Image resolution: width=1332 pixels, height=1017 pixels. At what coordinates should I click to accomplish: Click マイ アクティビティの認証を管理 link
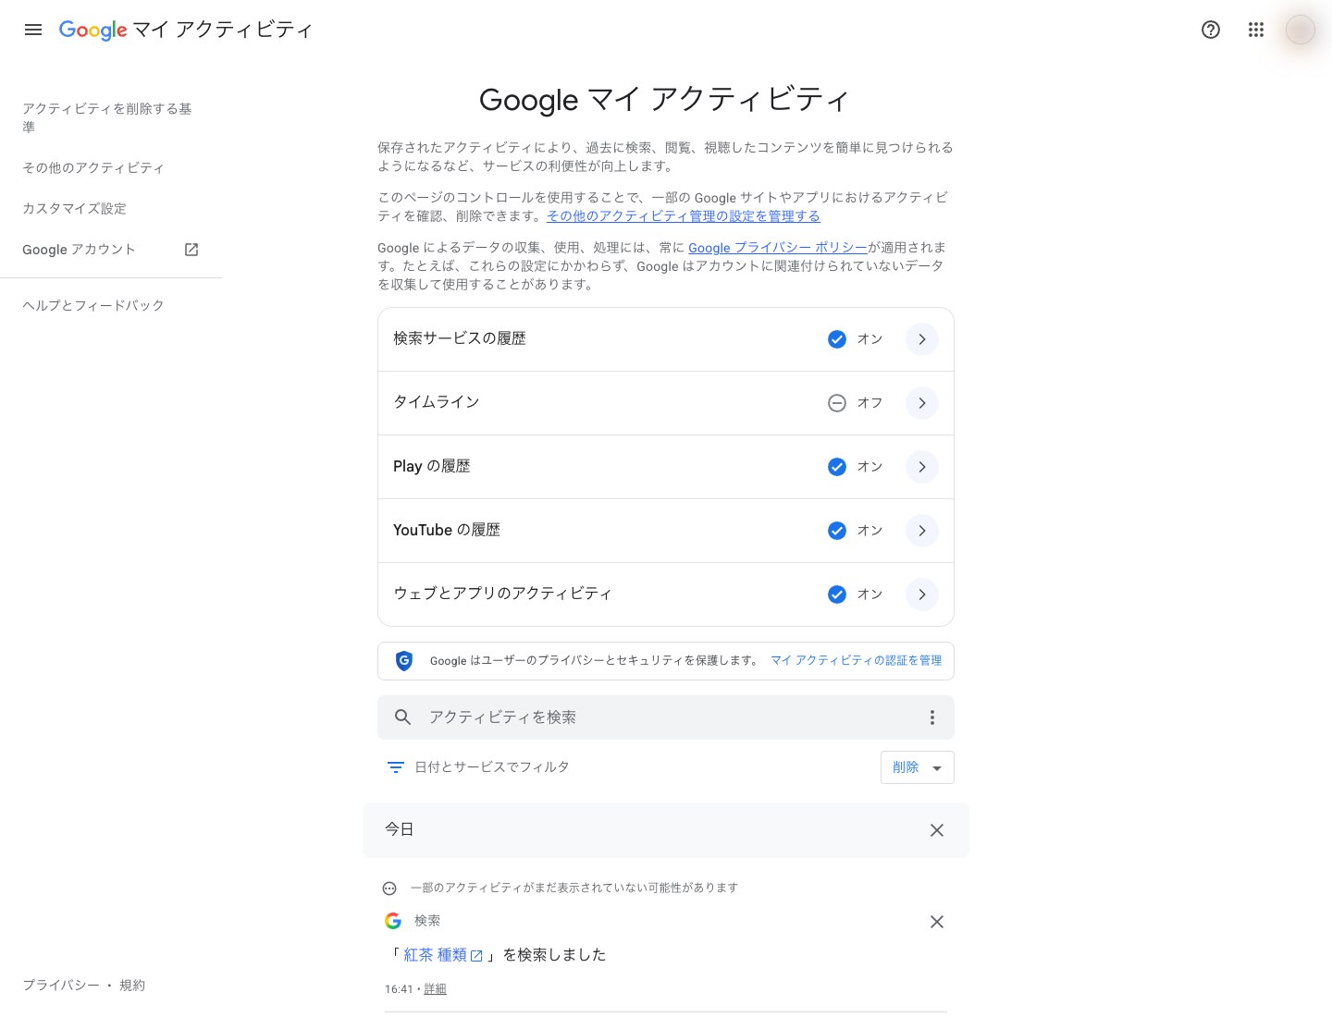(857, 660)
